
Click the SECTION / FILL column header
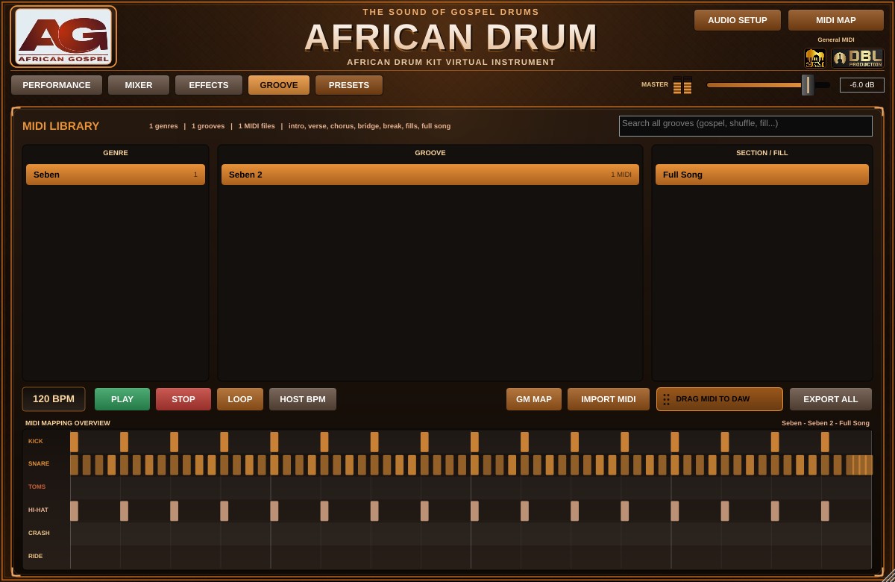tap(762, 153)
